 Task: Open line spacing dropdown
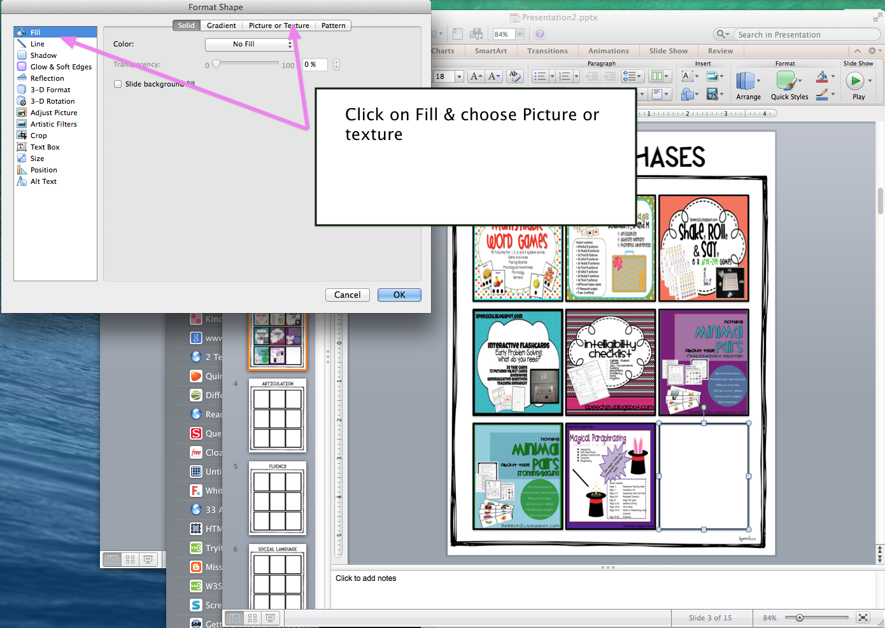pyautogui.click(x=632, y=76)
